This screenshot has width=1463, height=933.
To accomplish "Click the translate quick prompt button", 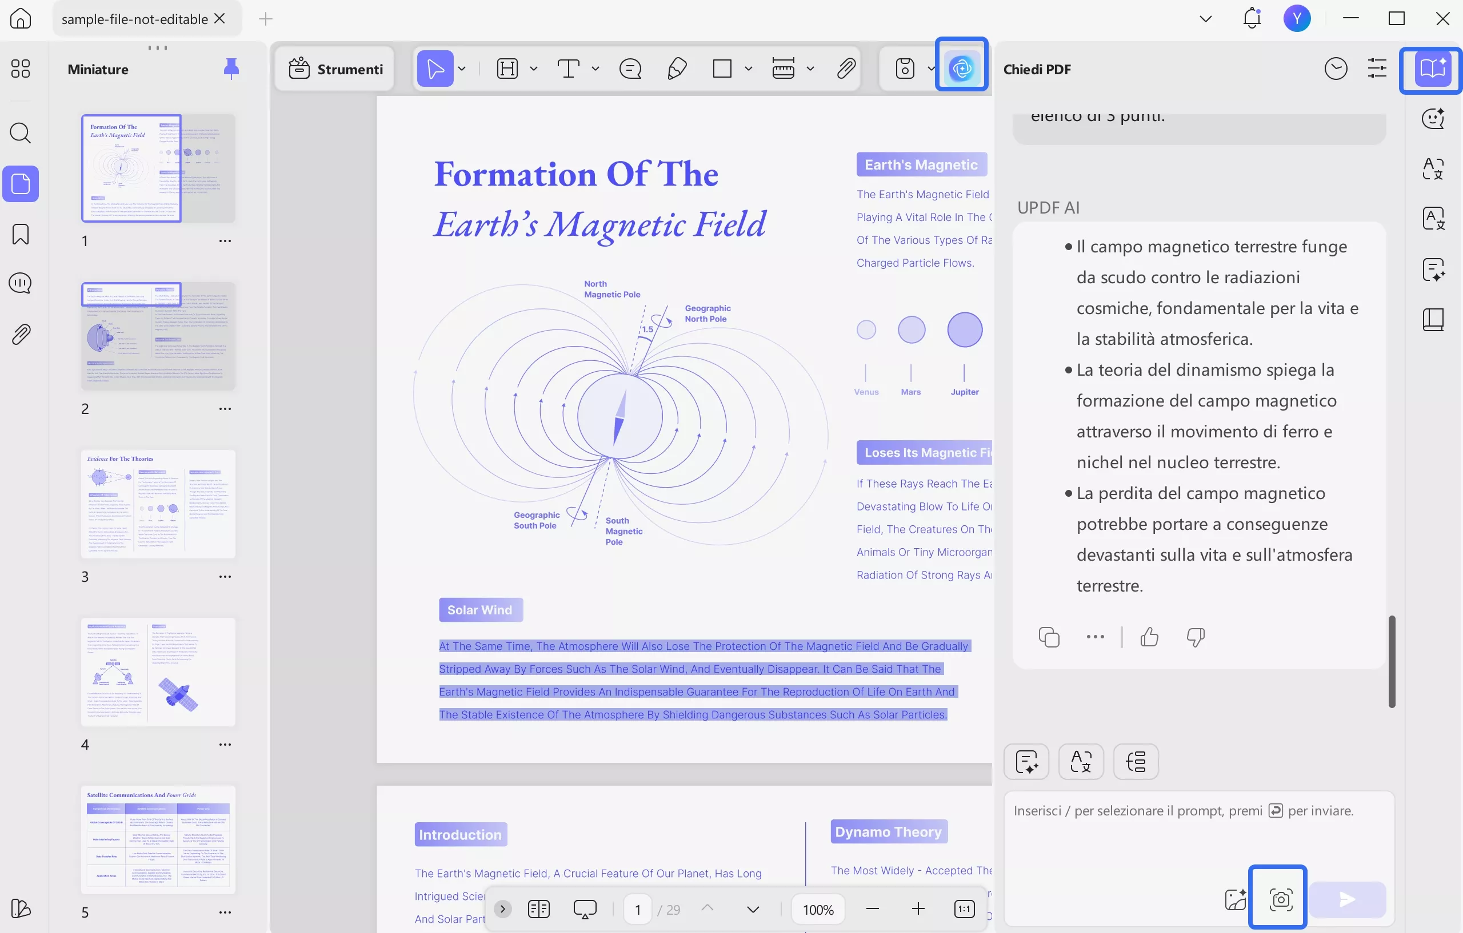I will pos(1081,761).
